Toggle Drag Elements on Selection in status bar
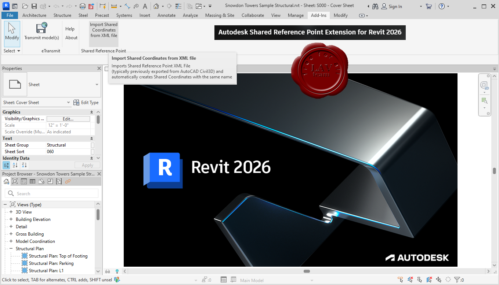 [x=438, y=280]
